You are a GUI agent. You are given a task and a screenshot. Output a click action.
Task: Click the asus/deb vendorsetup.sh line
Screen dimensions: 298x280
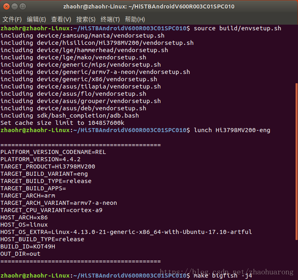click(x=73, y=108)
